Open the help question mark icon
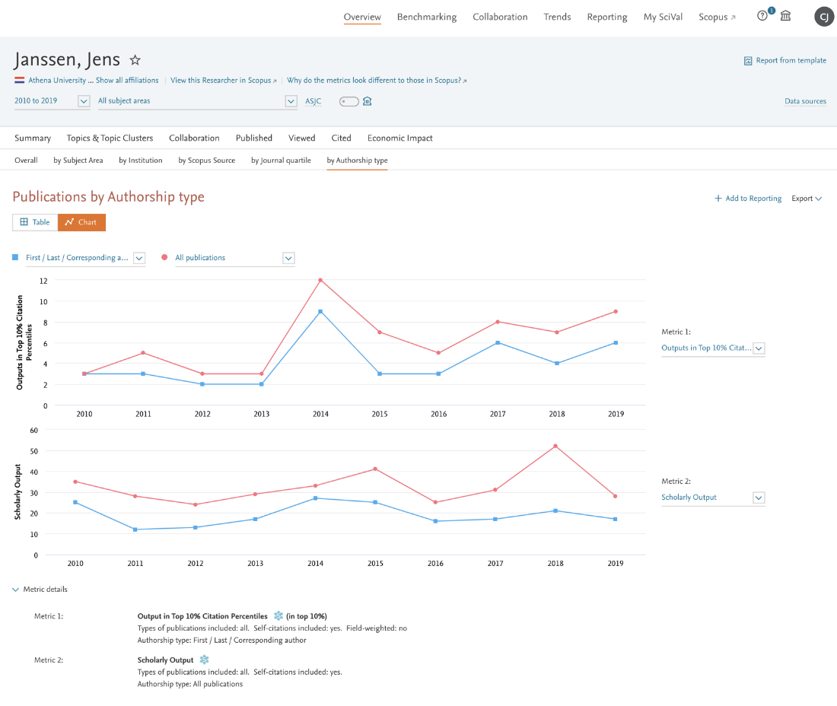The width and height of the screenshot is (837, 706). click(x=762, y=16)
